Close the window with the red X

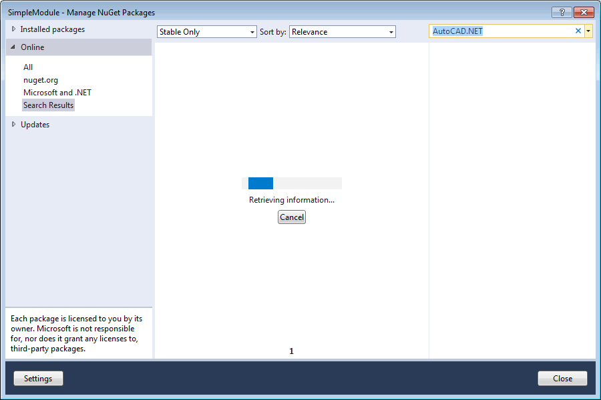click(x=584, y=12)
